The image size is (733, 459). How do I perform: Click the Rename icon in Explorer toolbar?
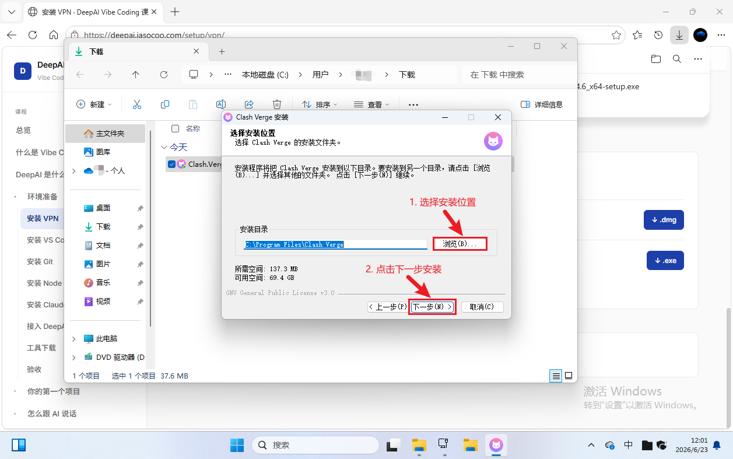221,104
